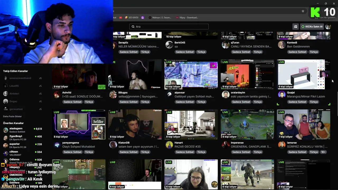Open the Vlipsy - Download bookmark
This screenshot has width=338, height=190.
(x=187, y=18)
